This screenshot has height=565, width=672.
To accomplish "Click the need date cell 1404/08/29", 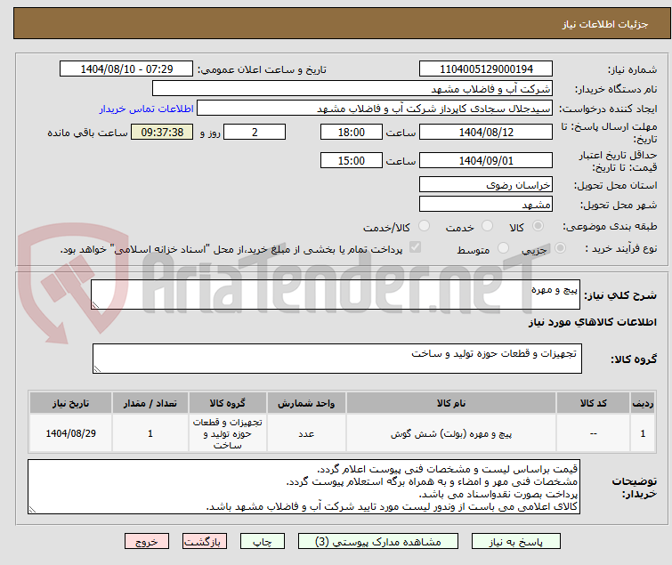I will 70,433.
